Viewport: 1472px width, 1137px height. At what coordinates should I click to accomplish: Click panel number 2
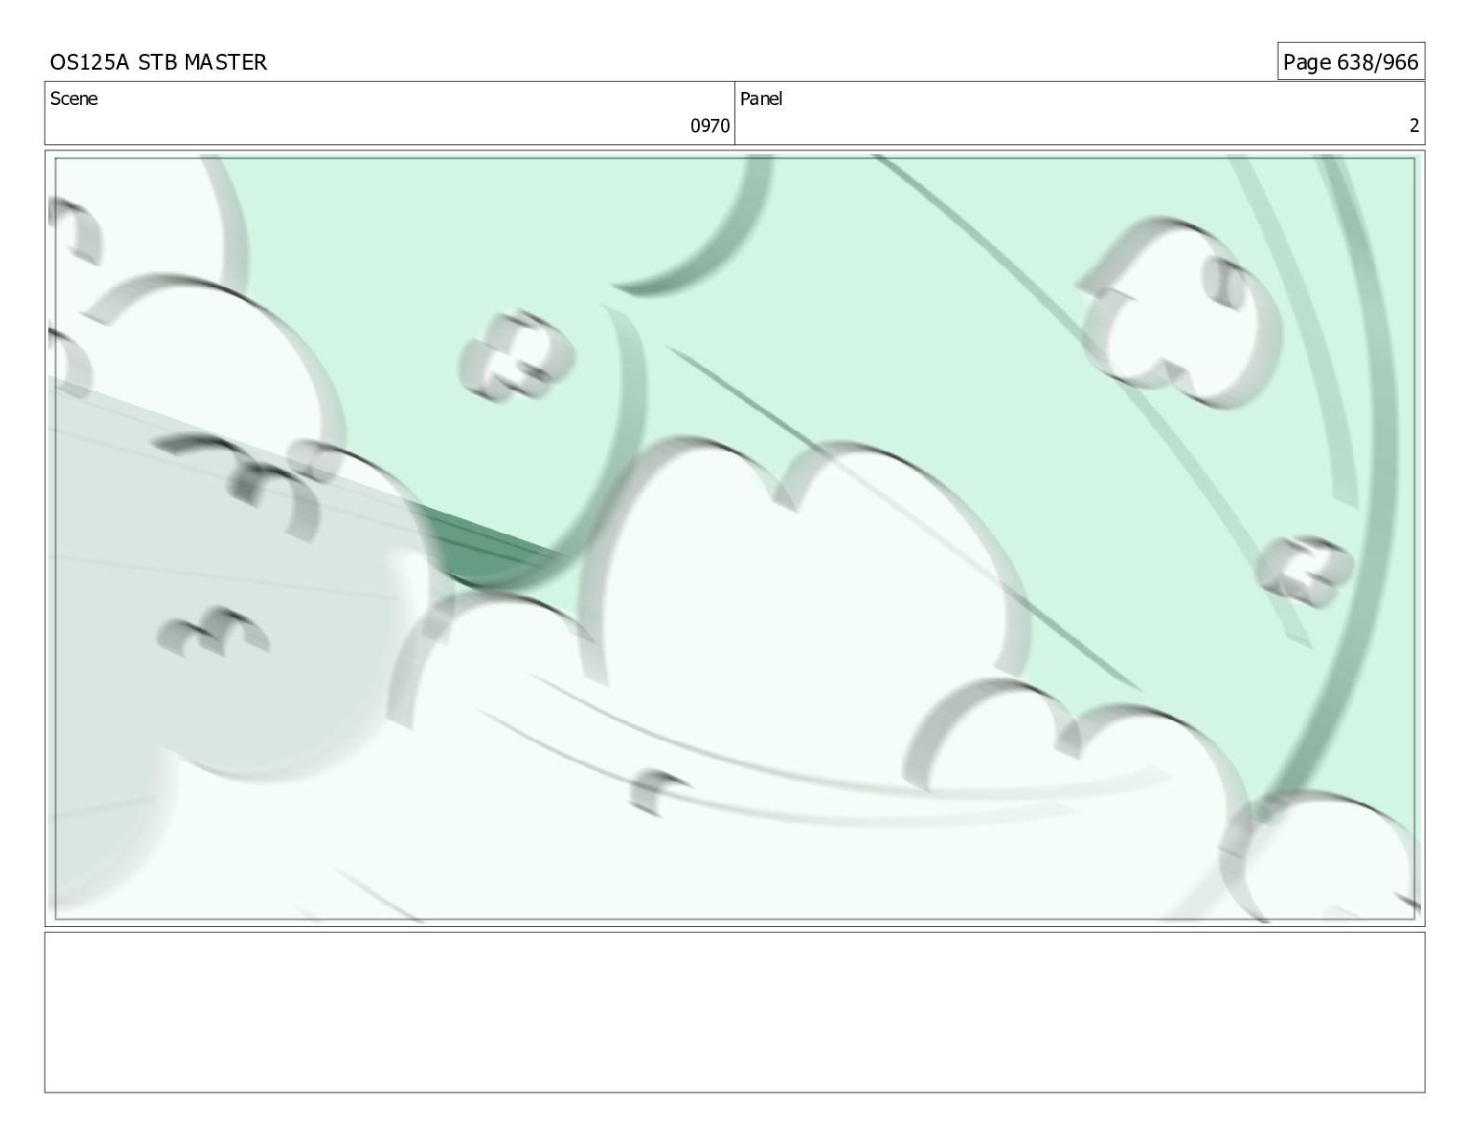point(1414,126)
